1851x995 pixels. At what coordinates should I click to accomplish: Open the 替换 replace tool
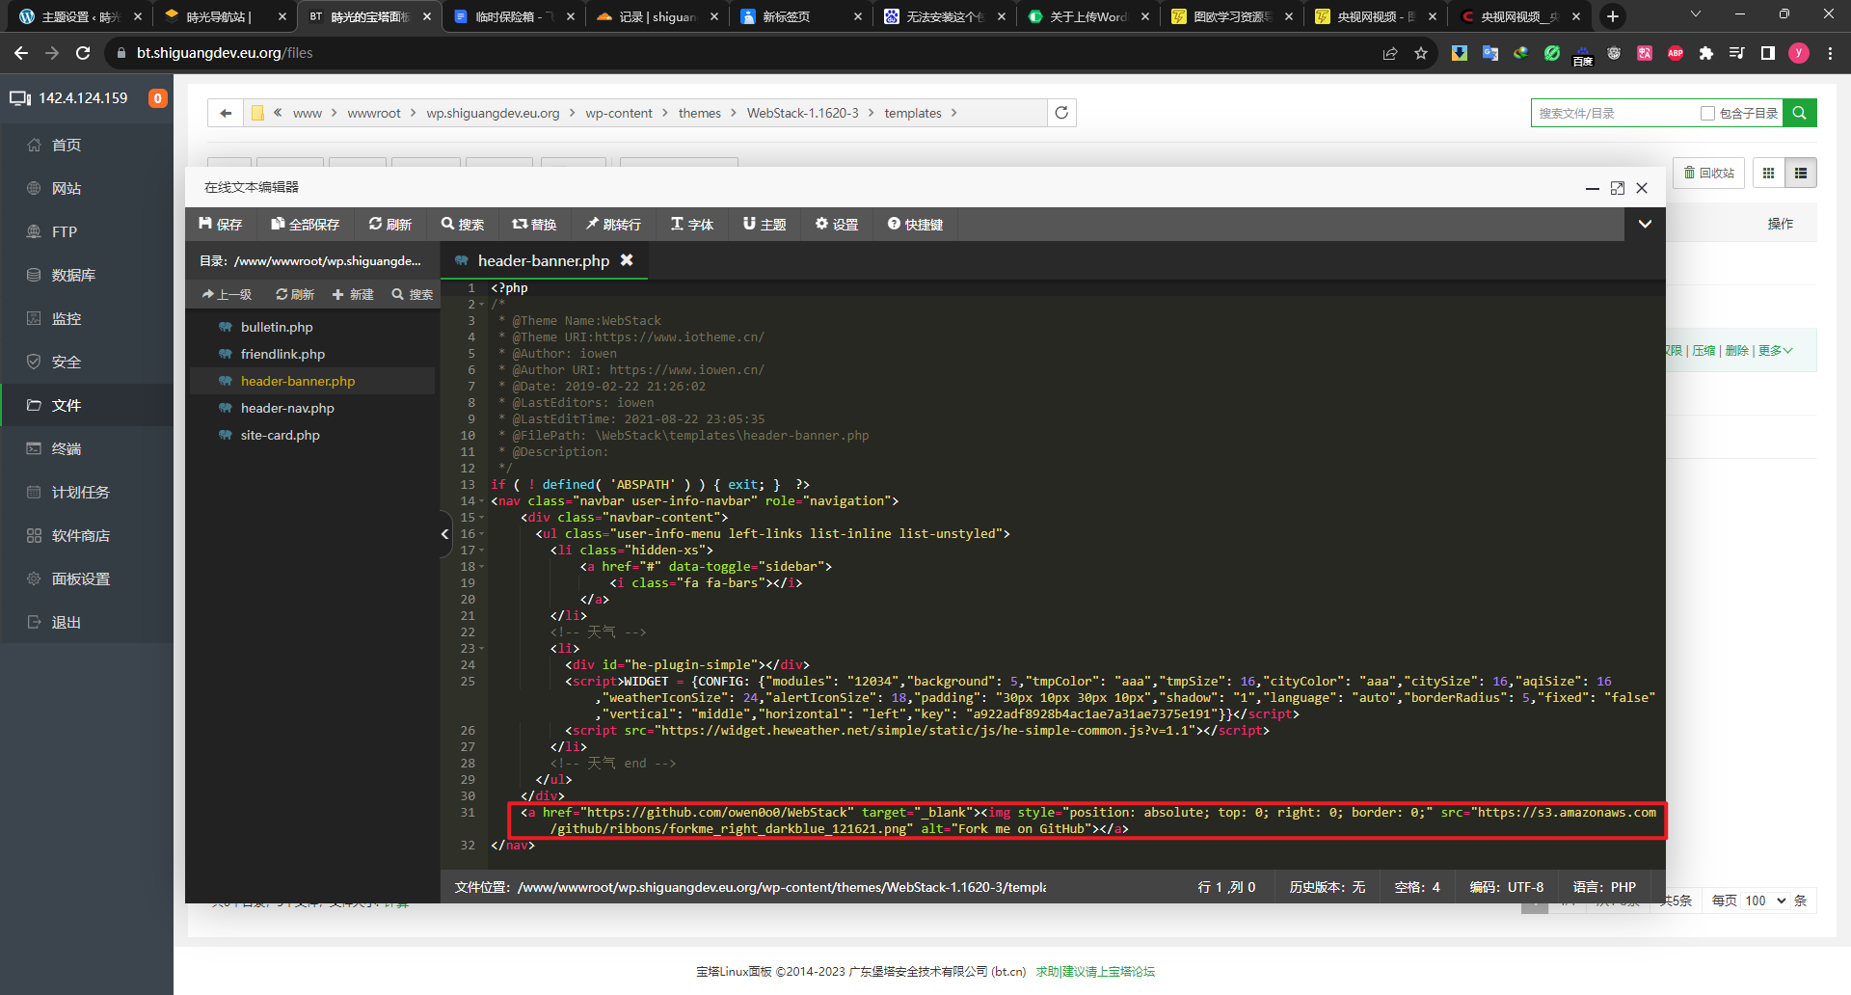534,224
